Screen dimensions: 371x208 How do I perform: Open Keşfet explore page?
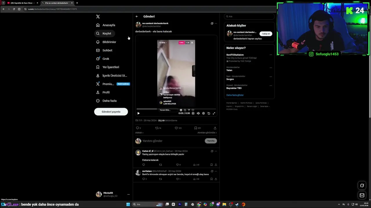pyautogui.click(x=104, y=34)
